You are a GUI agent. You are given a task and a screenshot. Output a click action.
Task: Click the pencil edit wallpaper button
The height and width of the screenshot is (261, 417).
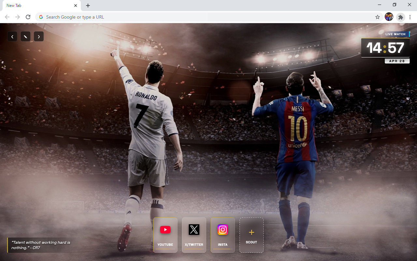(x=25, y=37)
